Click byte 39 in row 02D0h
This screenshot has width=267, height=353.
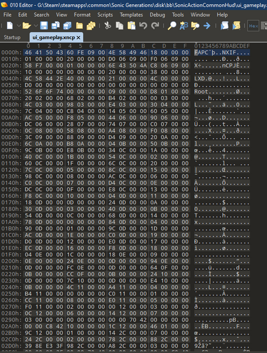pyautogui.click(x=28, y=347)
